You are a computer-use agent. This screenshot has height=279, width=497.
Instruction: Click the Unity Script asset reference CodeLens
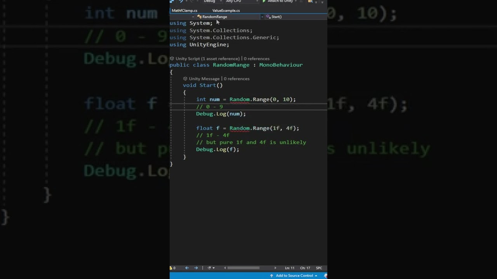[207, 59]
